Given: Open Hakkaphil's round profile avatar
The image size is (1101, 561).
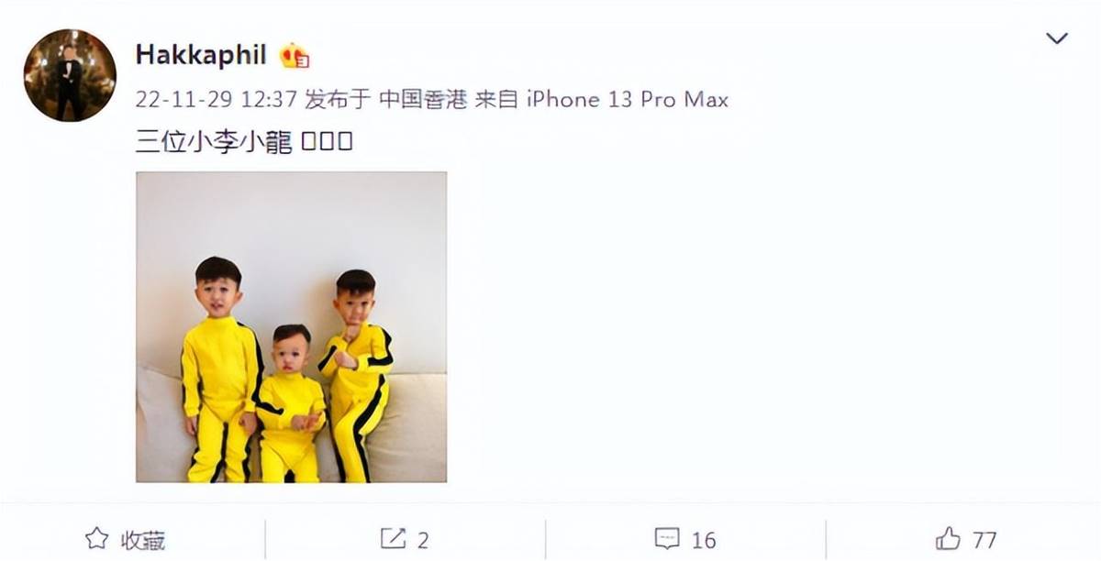Looking at the screenshot, I should tap(70, 75).
